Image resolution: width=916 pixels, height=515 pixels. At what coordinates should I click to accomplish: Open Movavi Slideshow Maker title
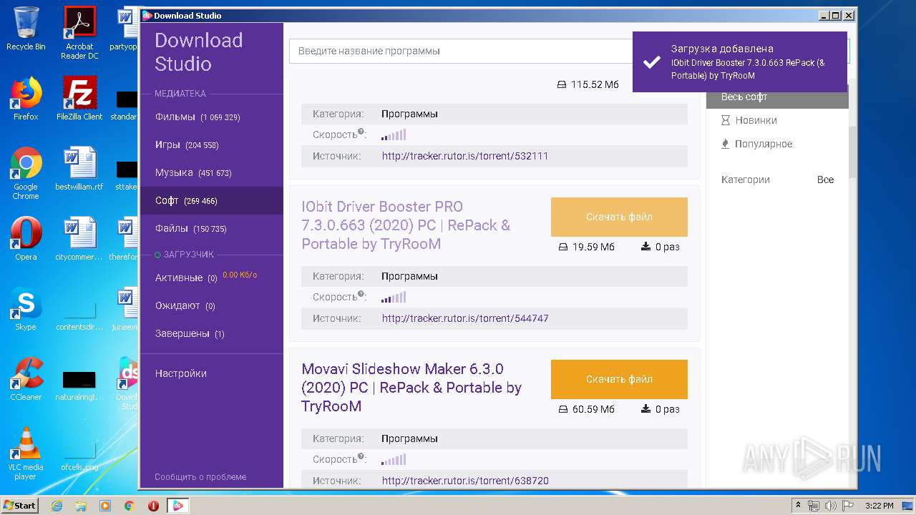pyautogui.click(x=411, y=388)
